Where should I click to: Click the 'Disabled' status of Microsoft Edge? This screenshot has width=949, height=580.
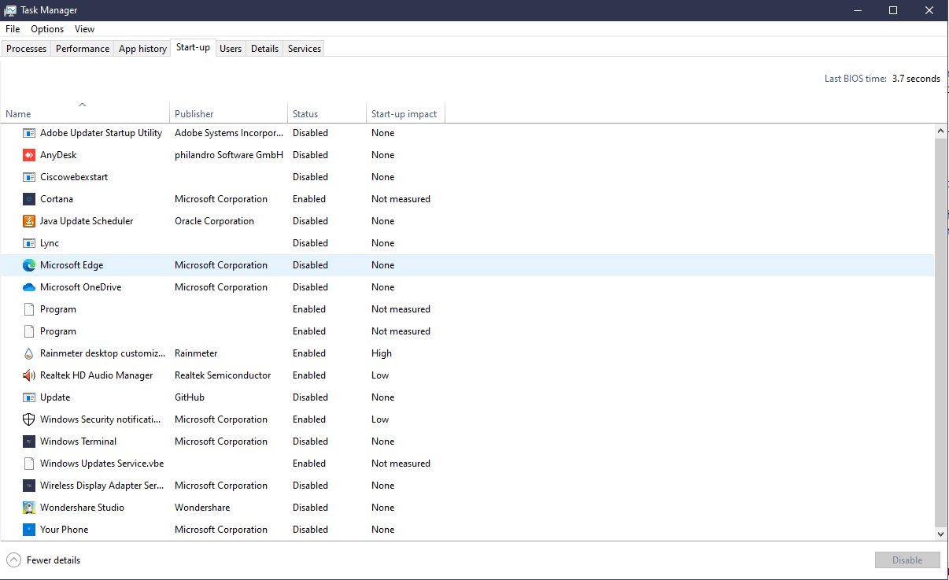tap(310, 265)
